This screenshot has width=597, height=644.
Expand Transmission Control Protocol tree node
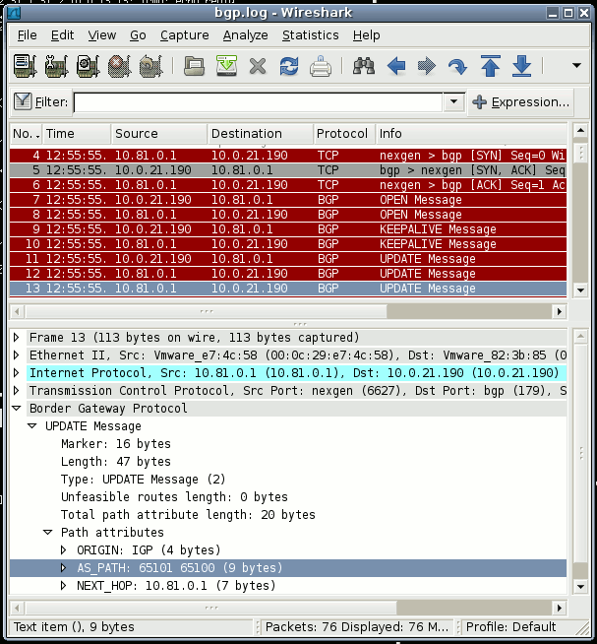coord(17,390)
